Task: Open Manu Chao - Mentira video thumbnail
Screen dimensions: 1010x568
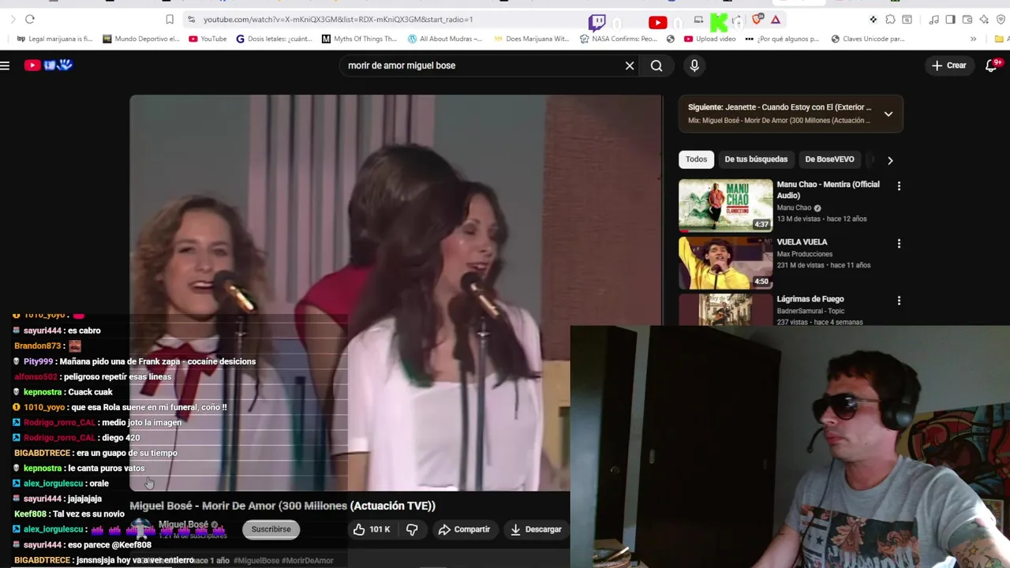Action: 726,205
